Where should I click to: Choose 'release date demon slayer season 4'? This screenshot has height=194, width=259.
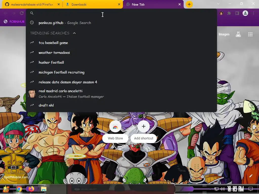coord(121,82)
